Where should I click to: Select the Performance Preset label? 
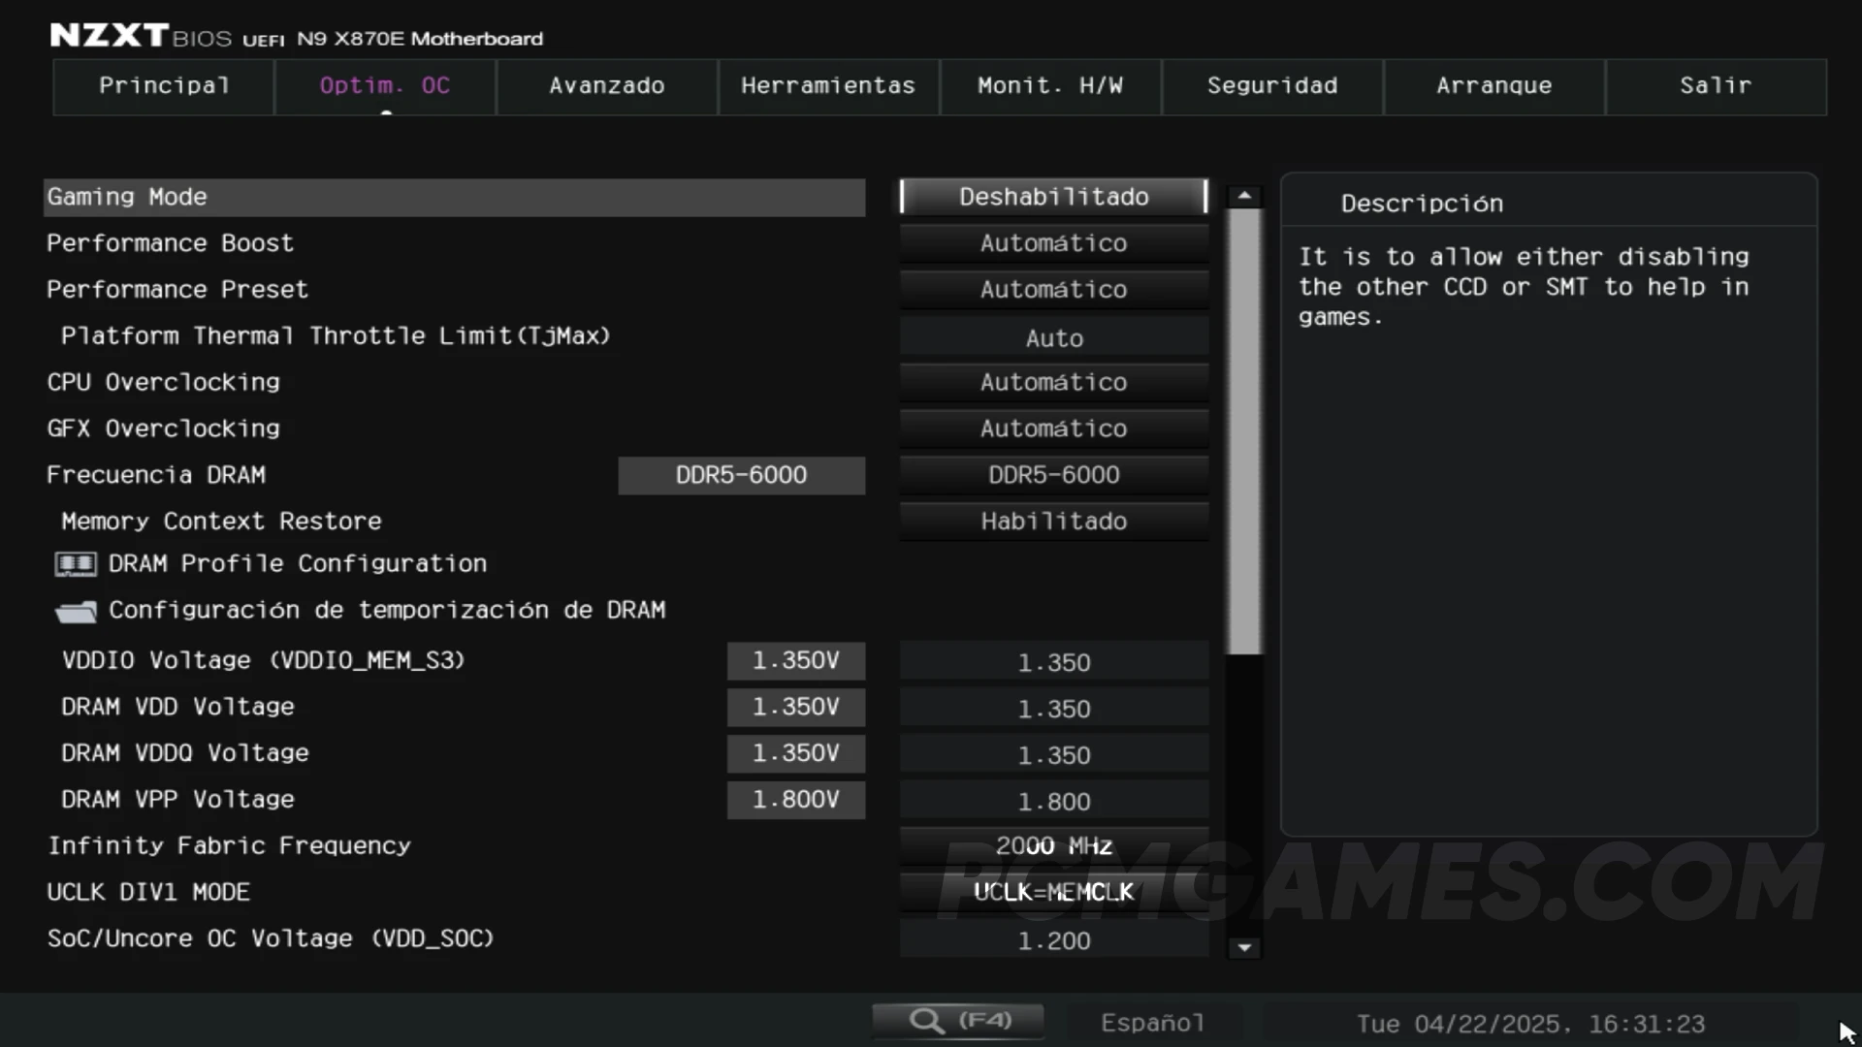pos(177,290)
